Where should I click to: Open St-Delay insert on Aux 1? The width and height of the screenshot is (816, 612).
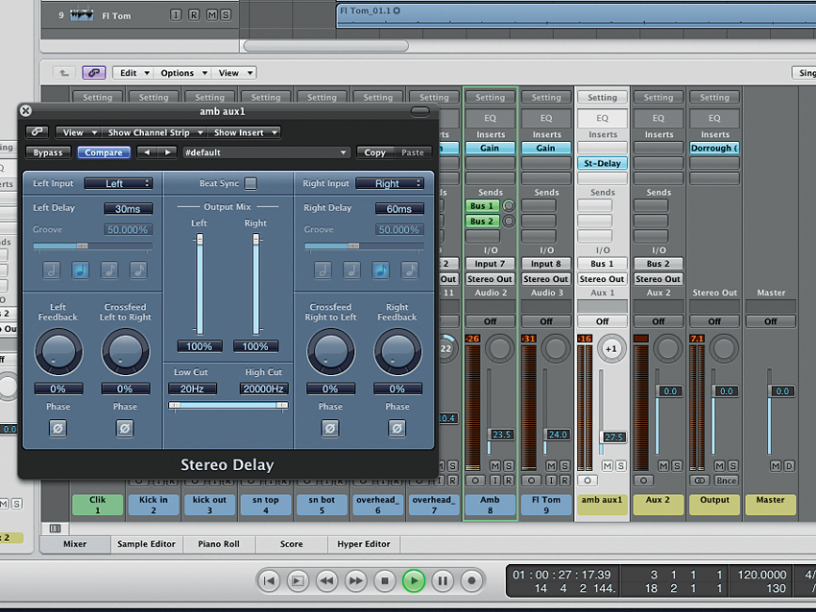[x=602, y=163]
